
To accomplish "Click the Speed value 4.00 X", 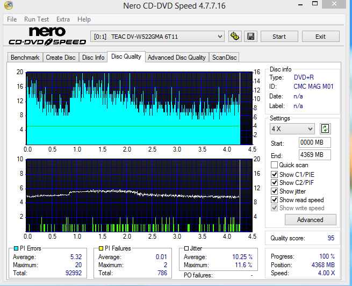I will click(x=326, y=273).
